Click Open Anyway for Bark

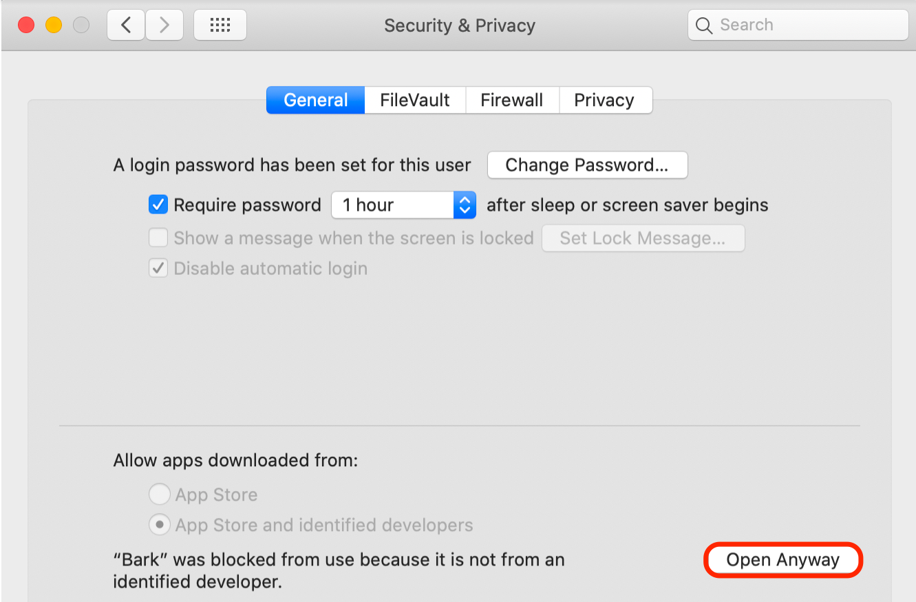coord(783,560)
